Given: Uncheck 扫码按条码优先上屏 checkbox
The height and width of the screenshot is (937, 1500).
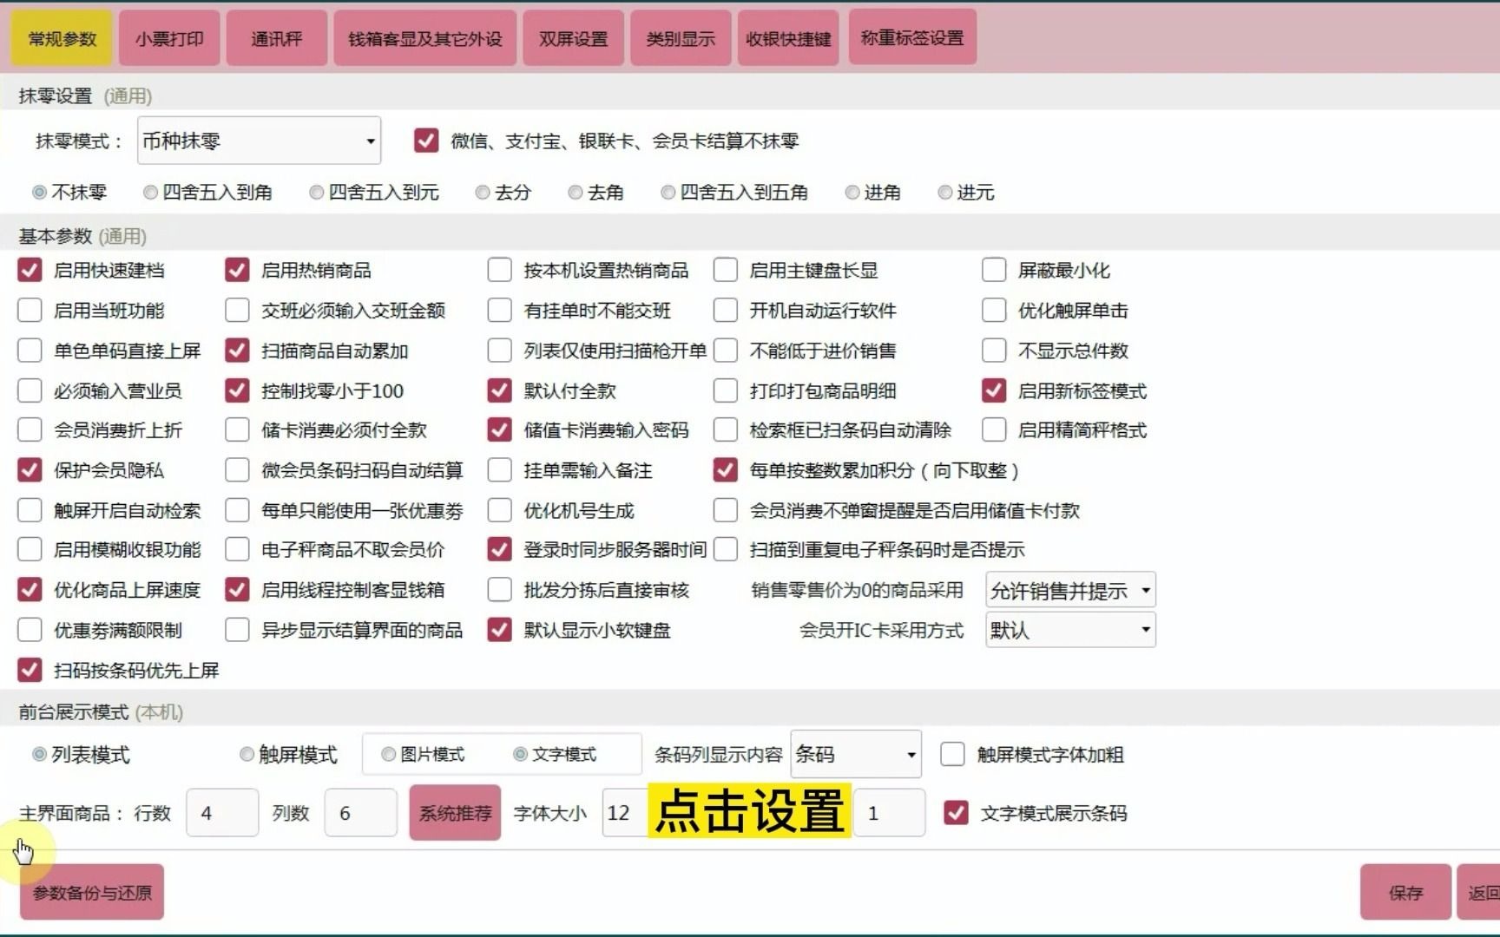Looking at the screenshot, I should 30,670.
